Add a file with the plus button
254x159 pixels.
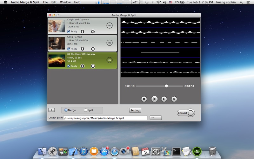point(51,110)
